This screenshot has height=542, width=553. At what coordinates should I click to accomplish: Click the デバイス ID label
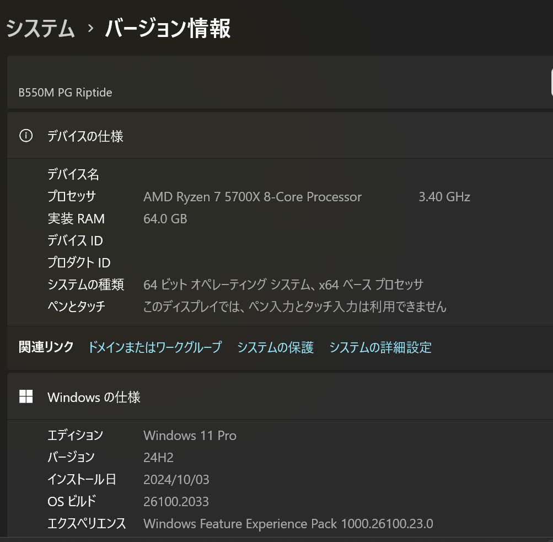point(75,240)
